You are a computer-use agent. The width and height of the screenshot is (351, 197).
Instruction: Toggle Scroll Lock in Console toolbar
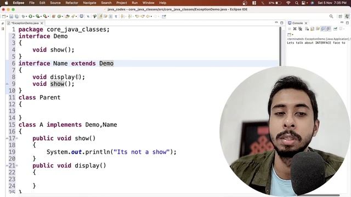[312, 28]
